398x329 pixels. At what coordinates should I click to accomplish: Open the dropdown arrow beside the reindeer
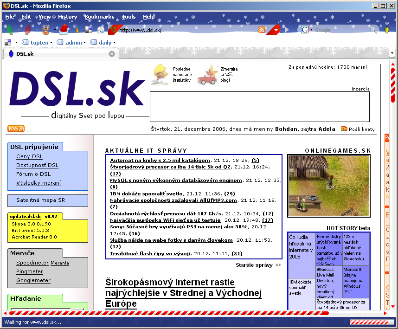coord(55,30)
